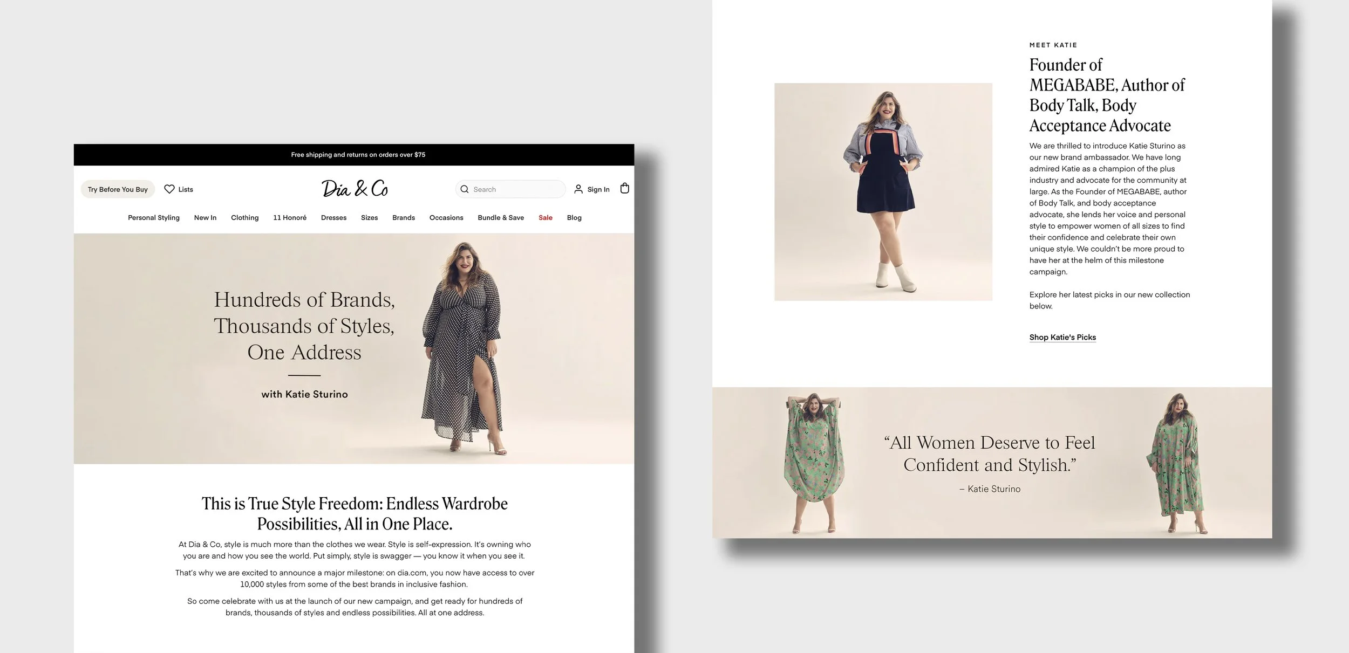1349x653 pixels.
Task: Click 'Founder of MEGABABE' heading
Action: (1107, 95)
